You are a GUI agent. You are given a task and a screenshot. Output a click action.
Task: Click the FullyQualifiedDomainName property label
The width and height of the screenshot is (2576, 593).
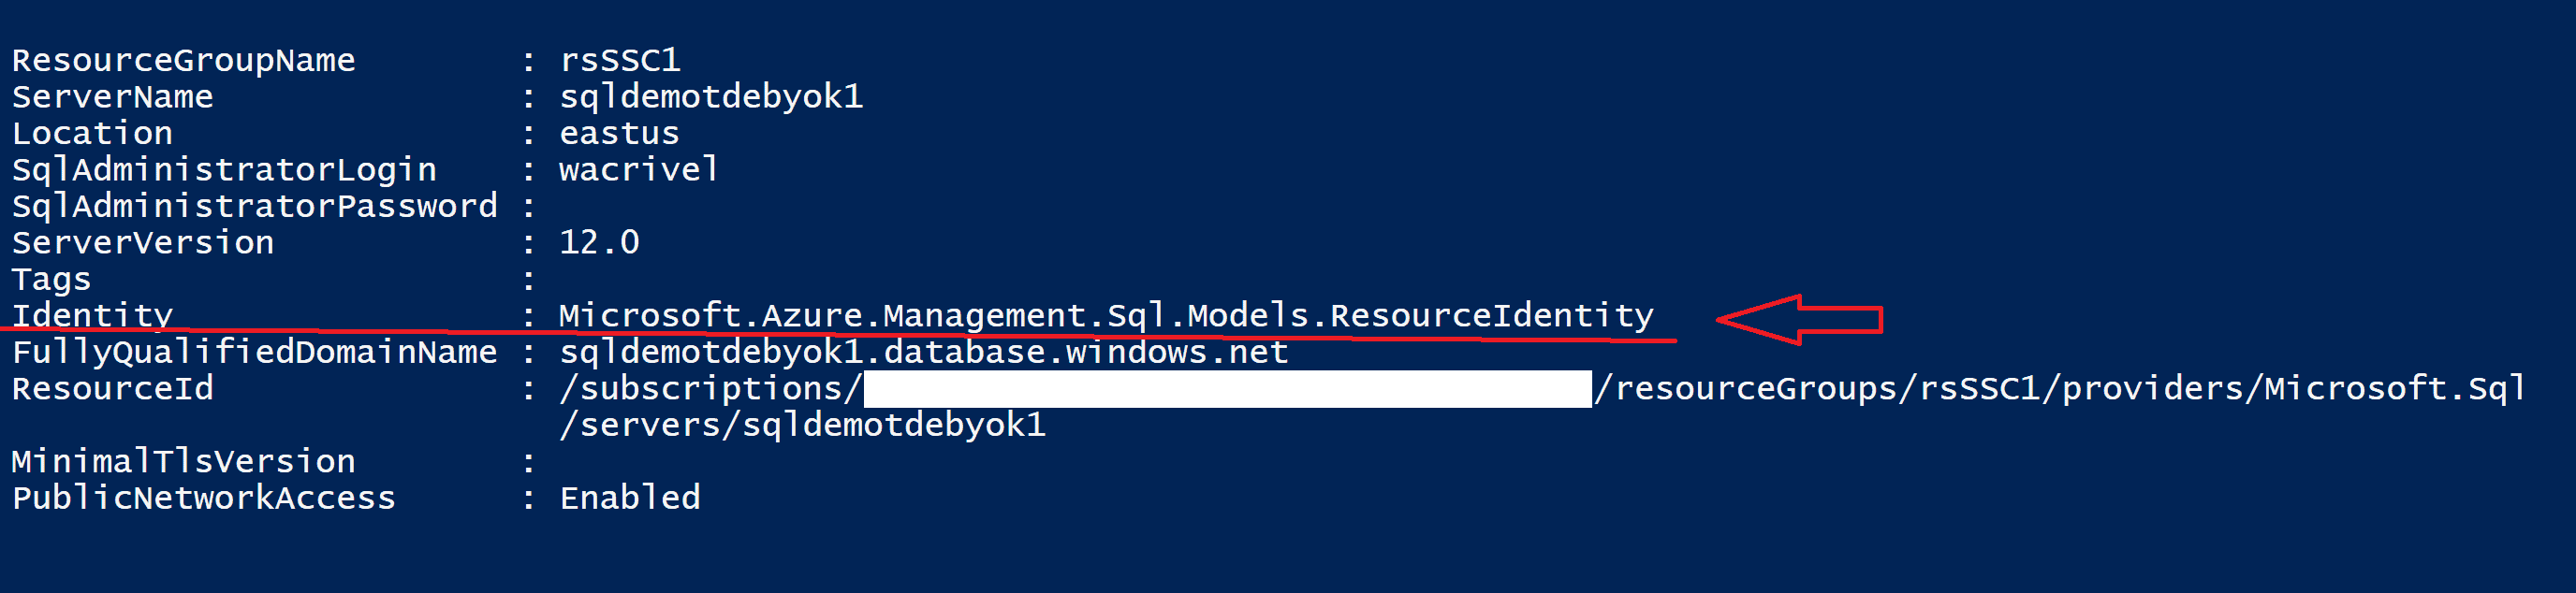click(x=254, y=353)
